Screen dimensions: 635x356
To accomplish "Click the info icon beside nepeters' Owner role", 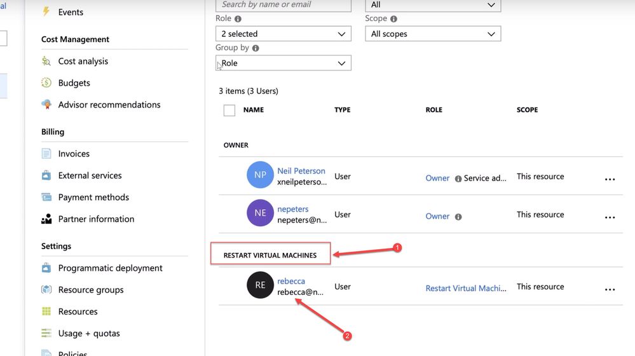I will (458, 217).
